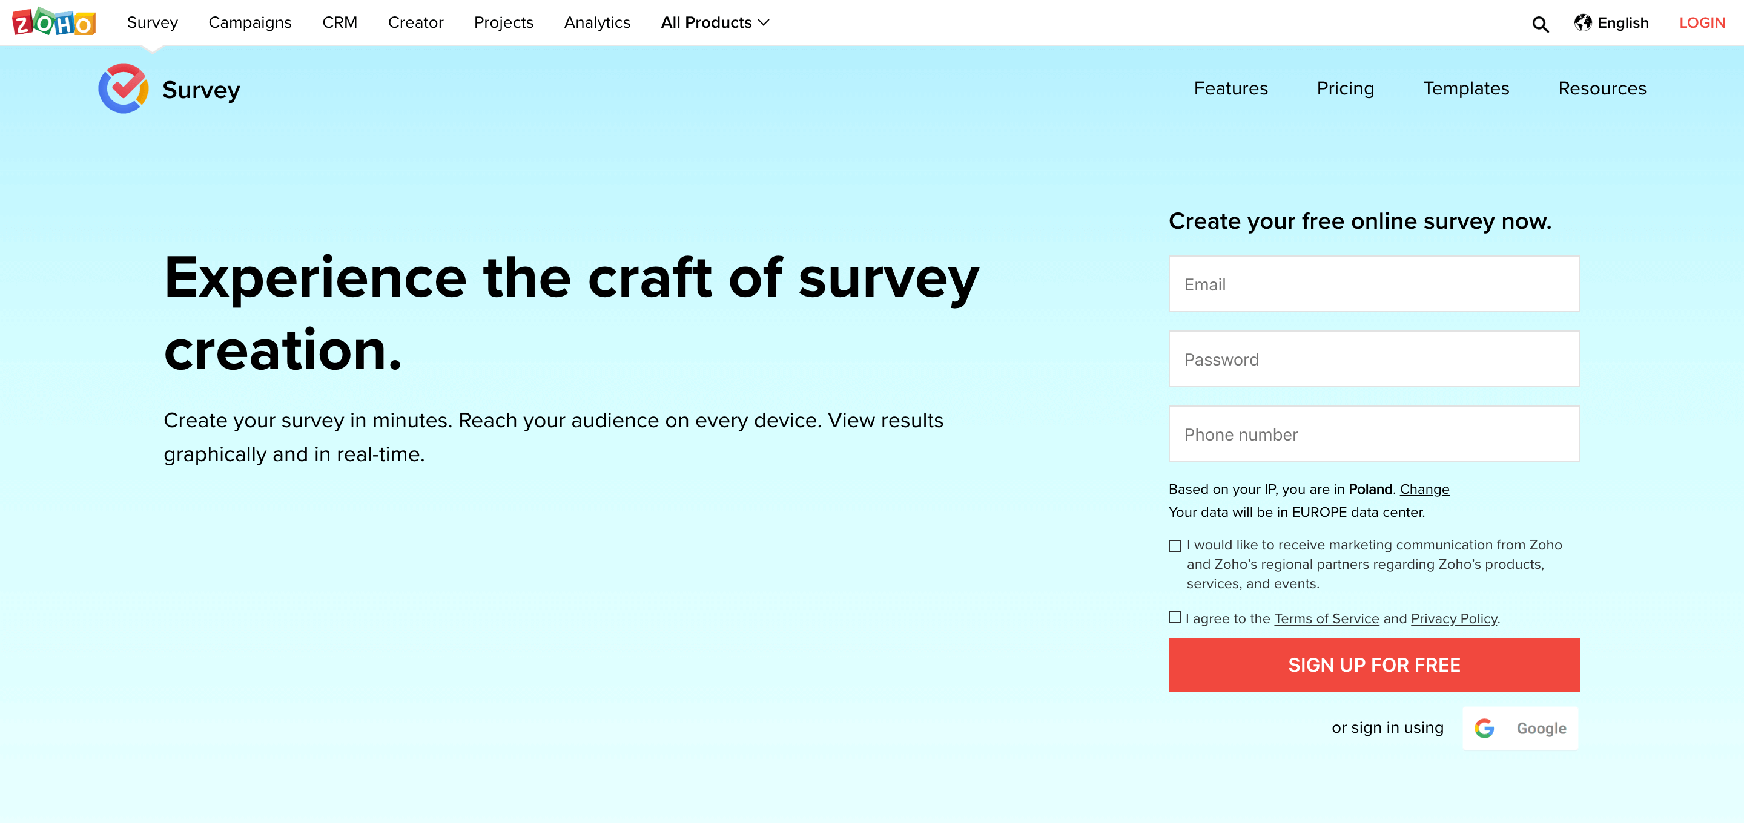1744x823 pixels.
Task: Go to the Pricing page
Action: [1344, 88]
